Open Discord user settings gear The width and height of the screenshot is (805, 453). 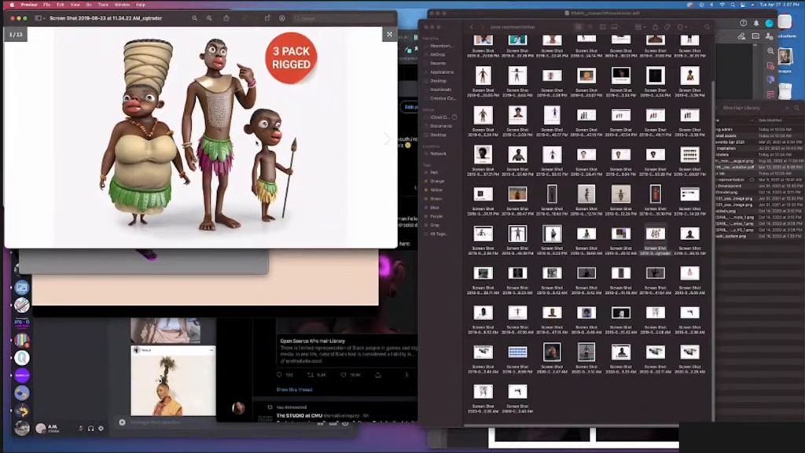pyautogui.click(x=101, y=429)
